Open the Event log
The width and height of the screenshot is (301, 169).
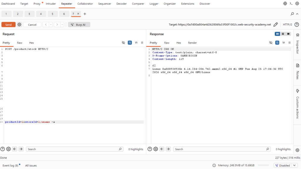10,165
